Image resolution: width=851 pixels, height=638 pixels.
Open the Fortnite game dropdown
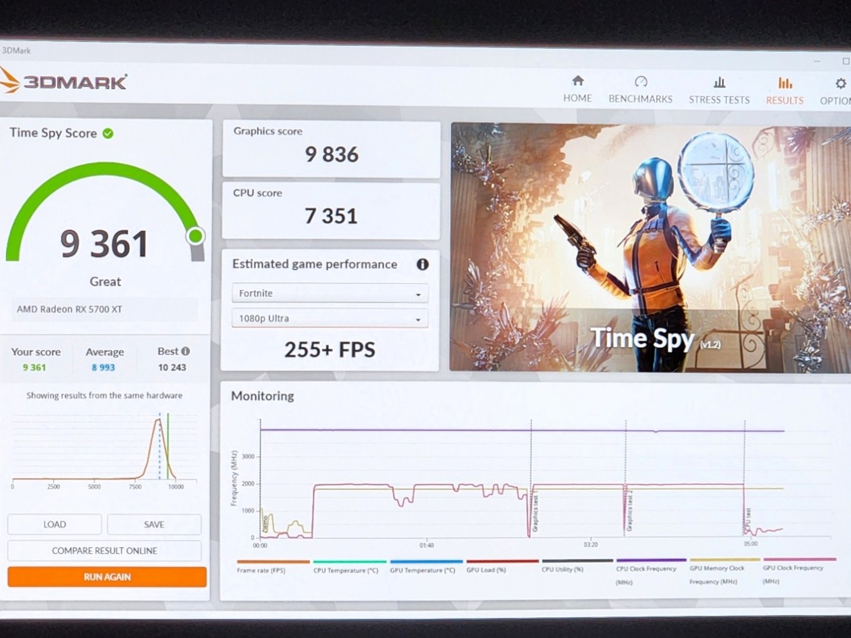330,293
